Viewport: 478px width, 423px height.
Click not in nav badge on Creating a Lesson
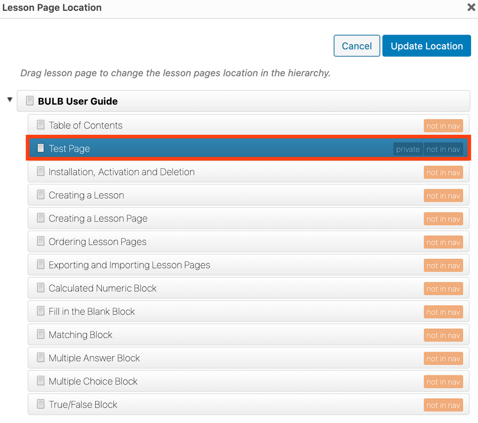pos(443,196)
